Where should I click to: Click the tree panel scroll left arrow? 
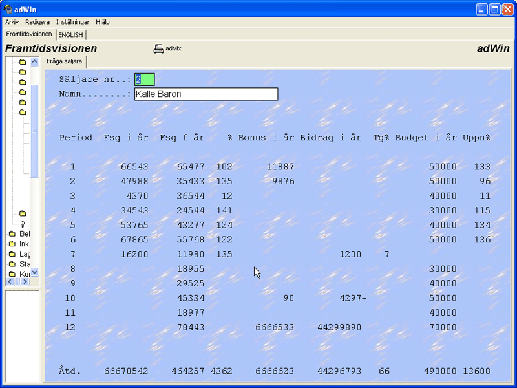(x=10, y=281)
